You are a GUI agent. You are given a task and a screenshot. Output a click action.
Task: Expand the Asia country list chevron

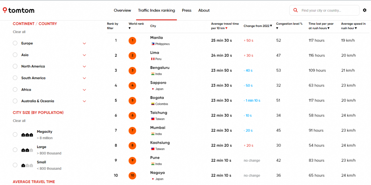pyautogui.click(x=84, y=55)
